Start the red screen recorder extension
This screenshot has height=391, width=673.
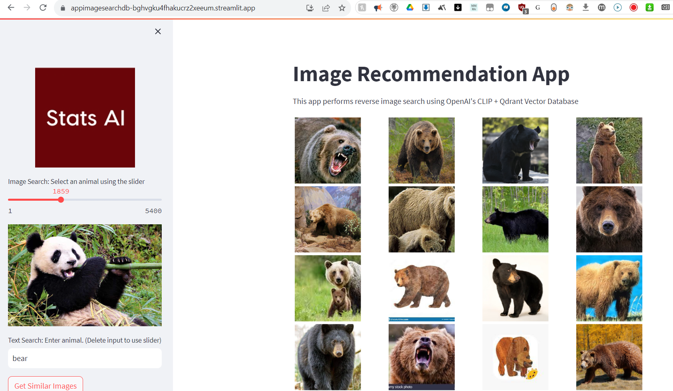click(633, 8)
